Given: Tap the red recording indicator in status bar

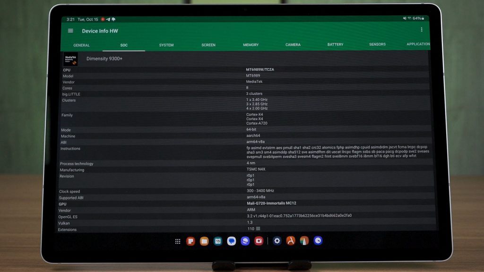Looking at the screenshot, I should click(x=103, y=19).
